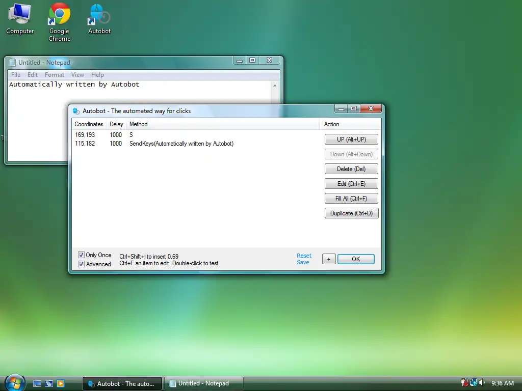This screenshot has width=522, height=391.
Task: Click the Action column header
Action: click(x=350, y=124)
